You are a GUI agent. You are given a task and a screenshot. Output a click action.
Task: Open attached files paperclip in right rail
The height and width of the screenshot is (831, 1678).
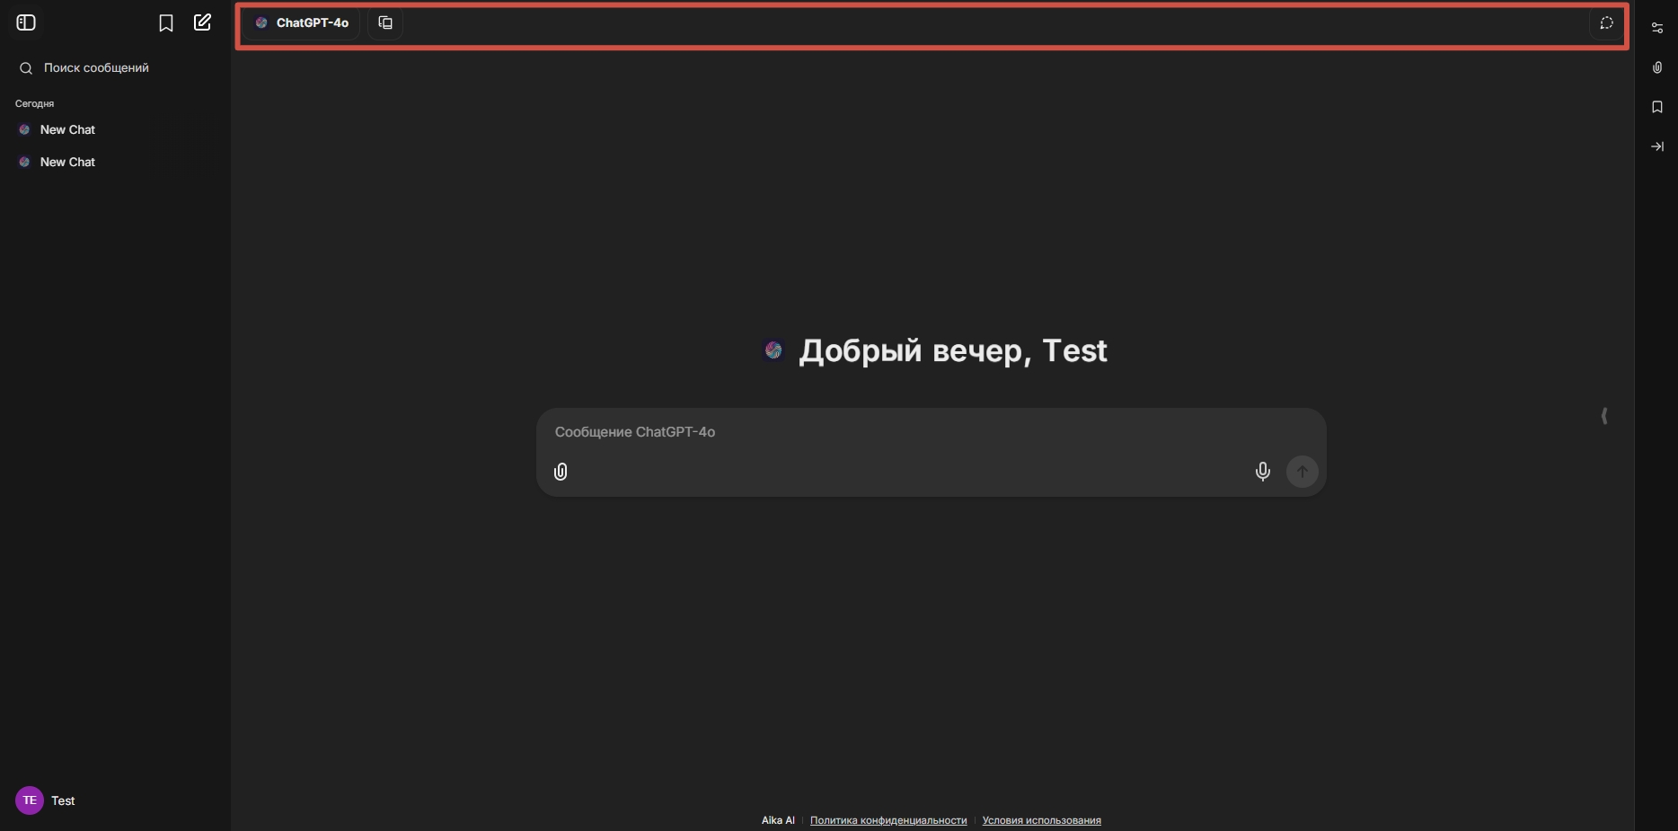[1657, 67]
